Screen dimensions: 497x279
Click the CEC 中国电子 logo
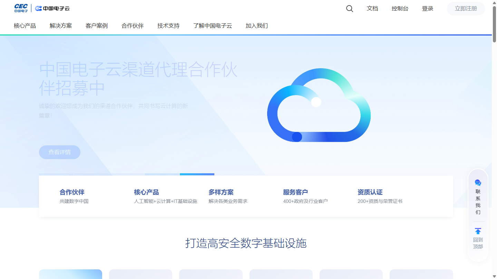tap(21, 8)
